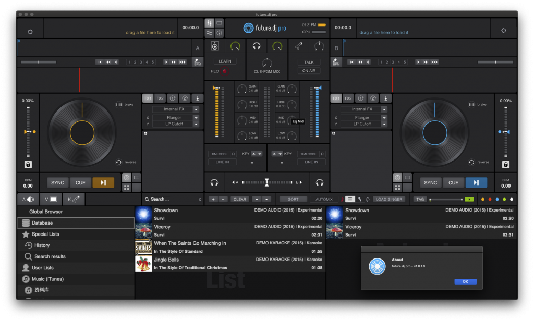This screenshot has height=321, width=534.
Task: Select the A audio browser tab
Action: coord(28,199)
